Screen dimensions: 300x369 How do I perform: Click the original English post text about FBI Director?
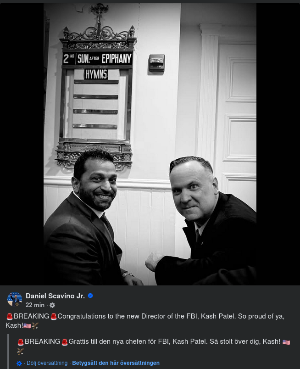(x=145, y=321)
